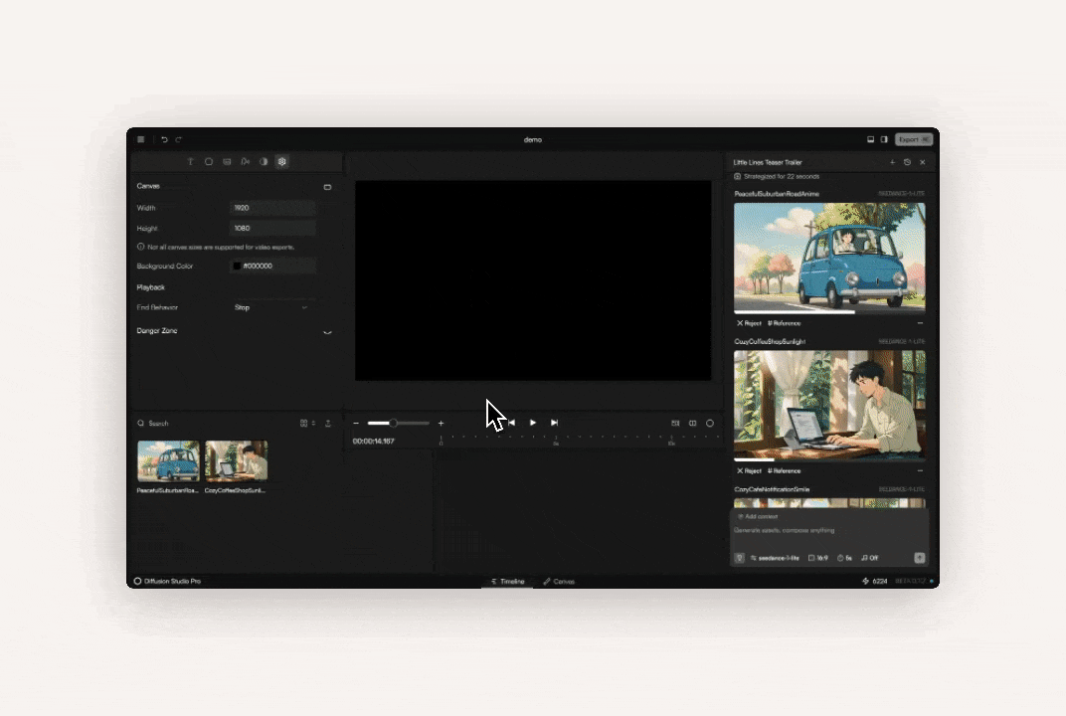Select the CozyCoffeeShopSunli... media thumbnail
The image size is (1066, 716).
pyautogui.click(x=237, y=461)
